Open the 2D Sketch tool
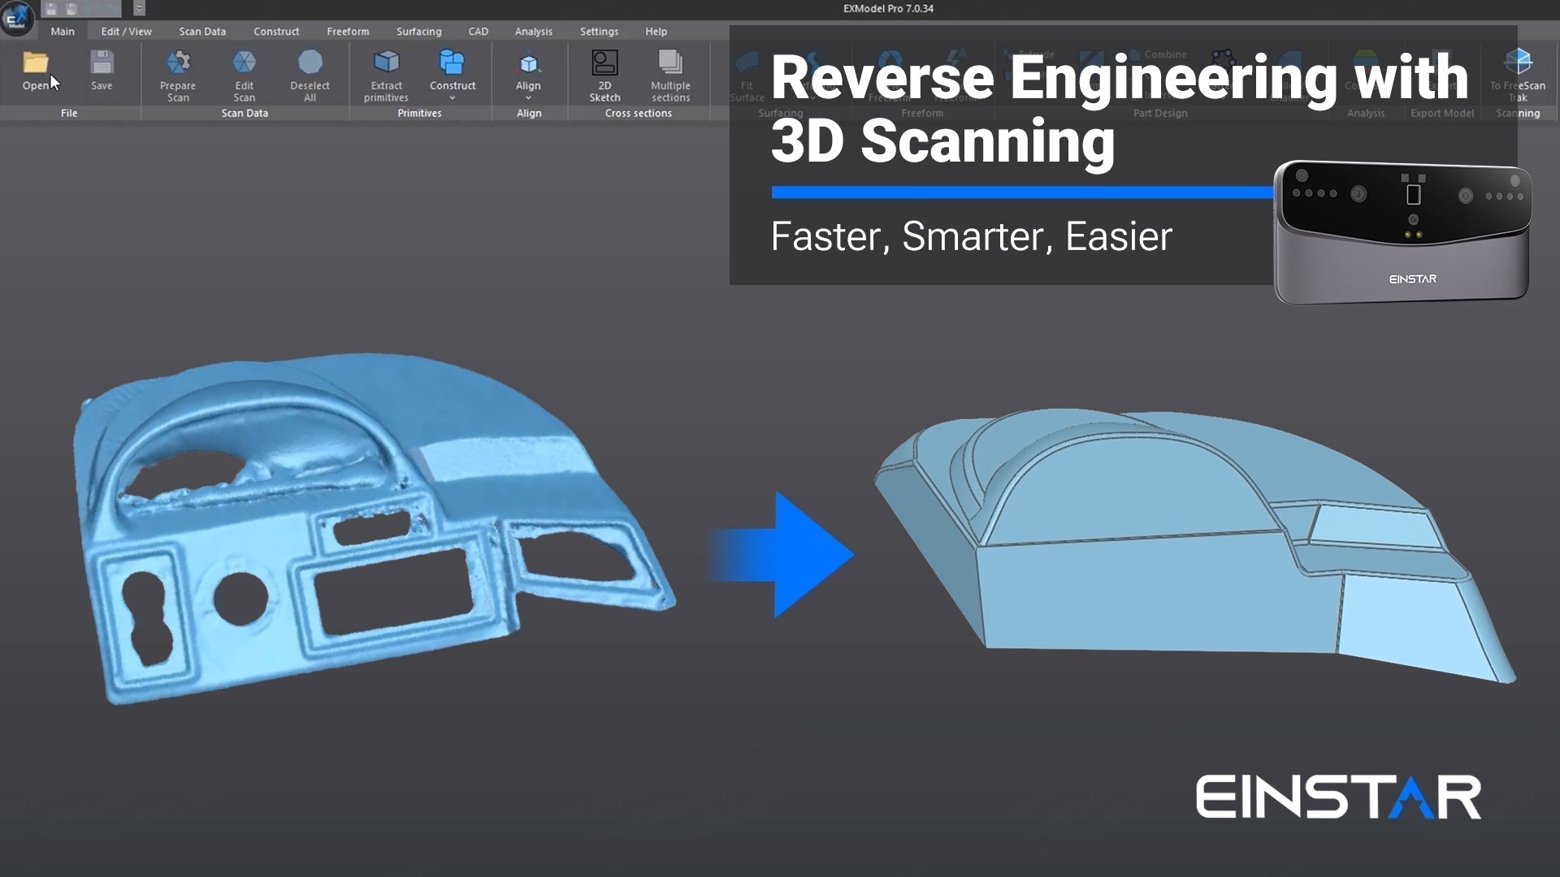This screenshot has width=1560, height=877. pyautogui.click(x=604, y=73)
